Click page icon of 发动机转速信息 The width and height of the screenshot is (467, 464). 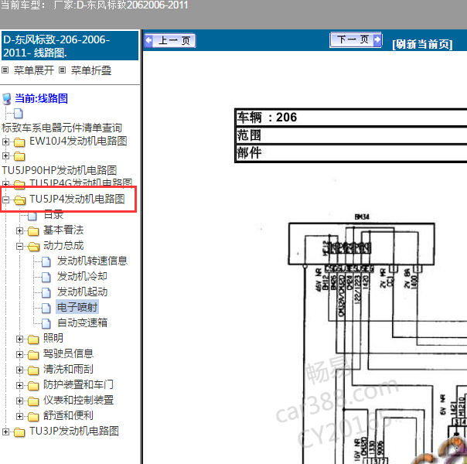[46, 261]
